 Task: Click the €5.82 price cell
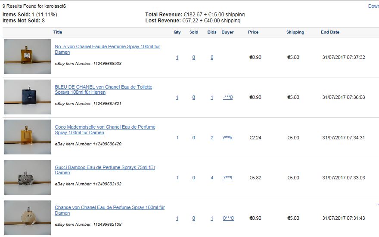point(255,178)
